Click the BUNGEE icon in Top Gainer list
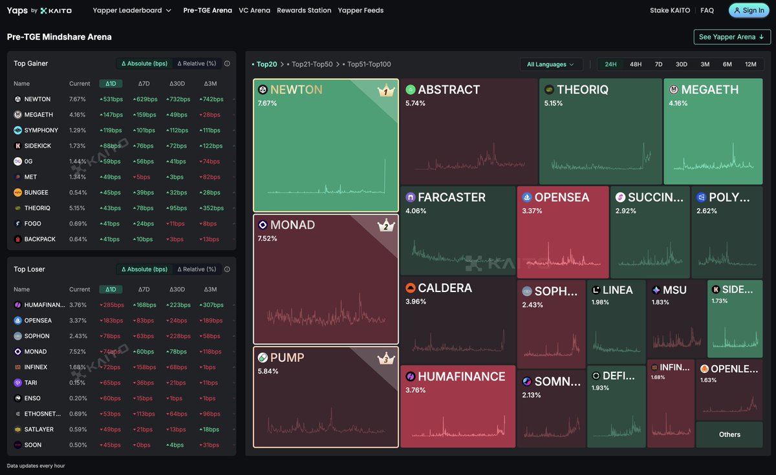 coord(17,193)
